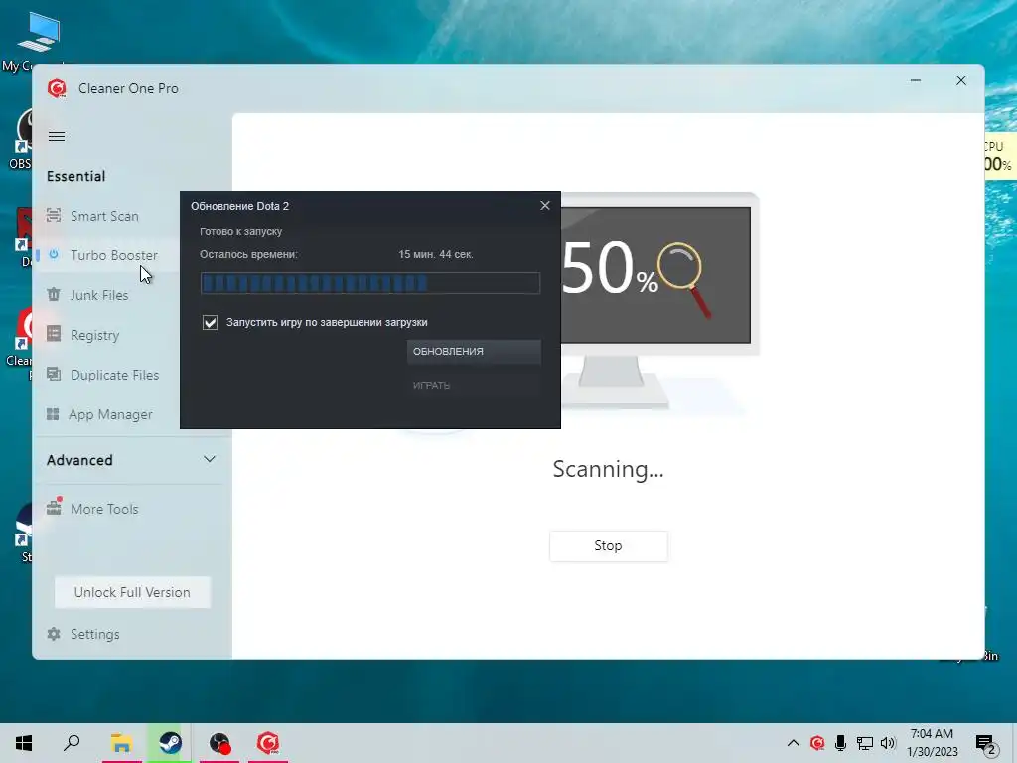
Task: Click the taskbar clock showing 7:04 AM
Action: click(932, 743)
